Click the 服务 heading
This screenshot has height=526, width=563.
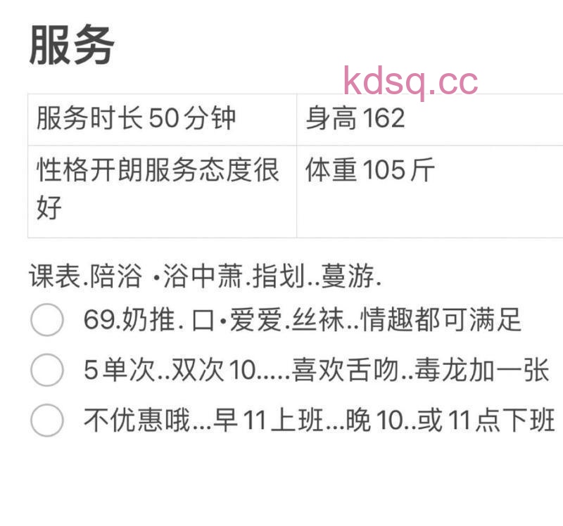[72, 45]
